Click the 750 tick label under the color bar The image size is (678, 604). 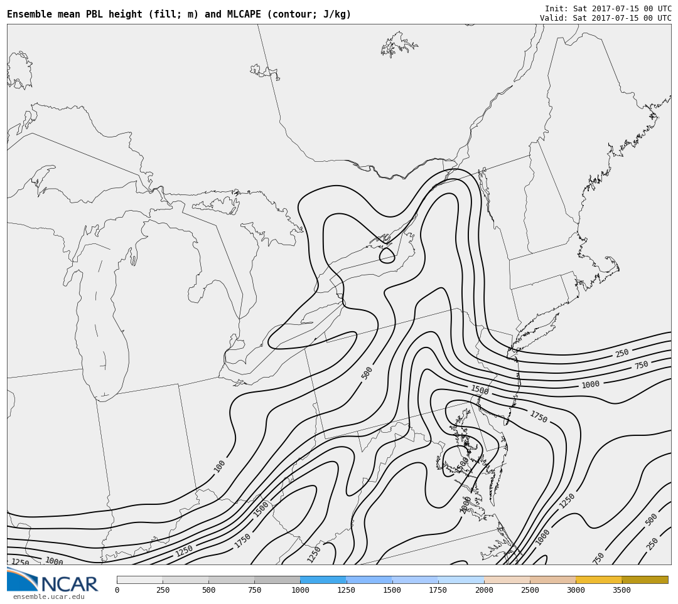[254, 590]
